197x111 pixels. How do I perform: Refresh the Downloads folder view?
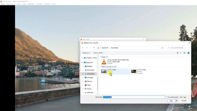click(x=162, y=48)
